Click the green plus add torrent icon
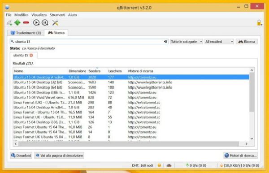This screenshot has width=269, height=173. pyautogui.click(x=17, y=22)
